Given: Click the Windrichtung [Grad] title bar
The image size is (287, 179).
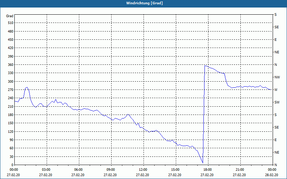Looking at the screenshot, I should pos(143,3).
